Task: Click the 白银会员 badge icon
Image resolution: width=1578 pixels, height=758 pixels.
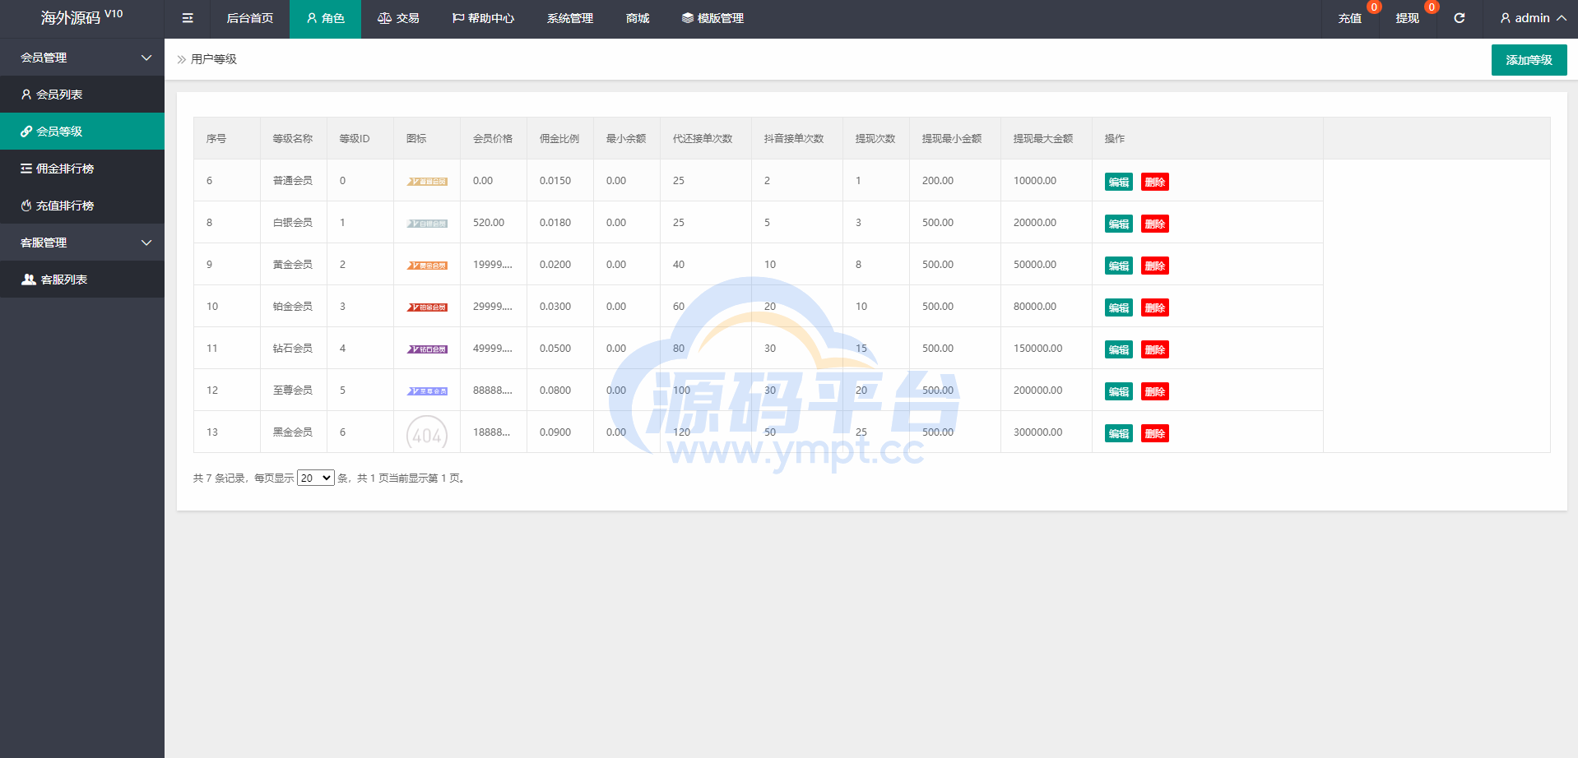Action: 427,223
